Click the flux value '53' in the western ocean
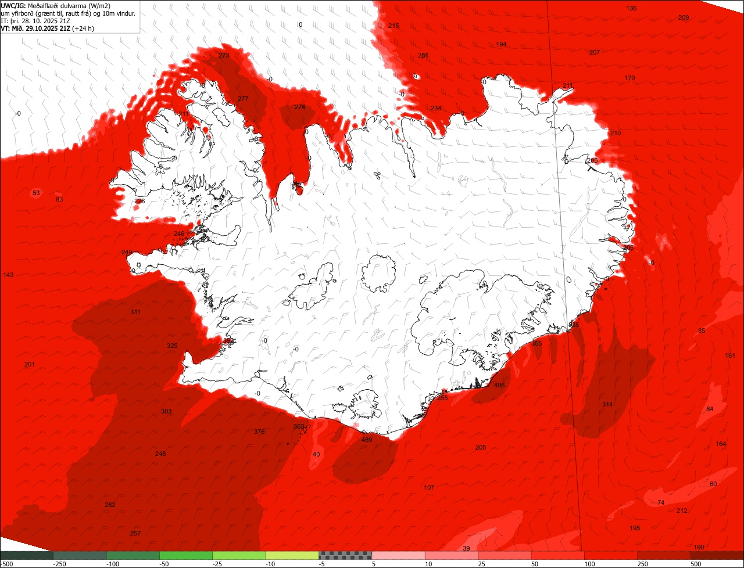Viewport: 744px width, 568px height. 36,193
